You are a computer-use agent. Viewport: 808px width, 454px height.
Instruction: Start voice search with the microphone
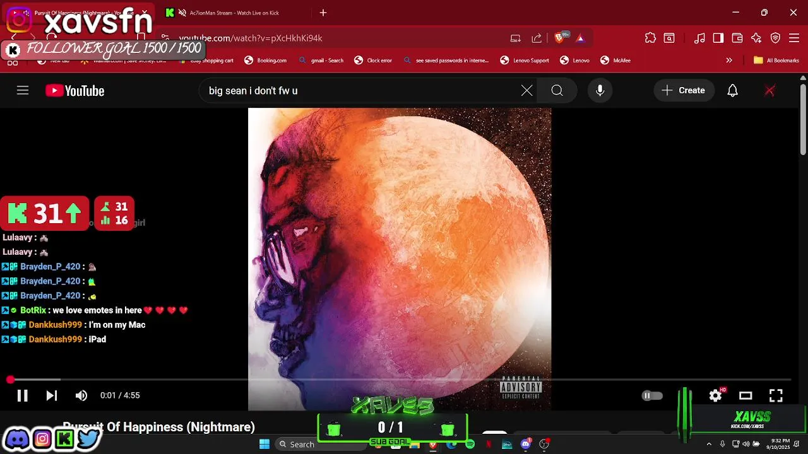click(600, 91)
